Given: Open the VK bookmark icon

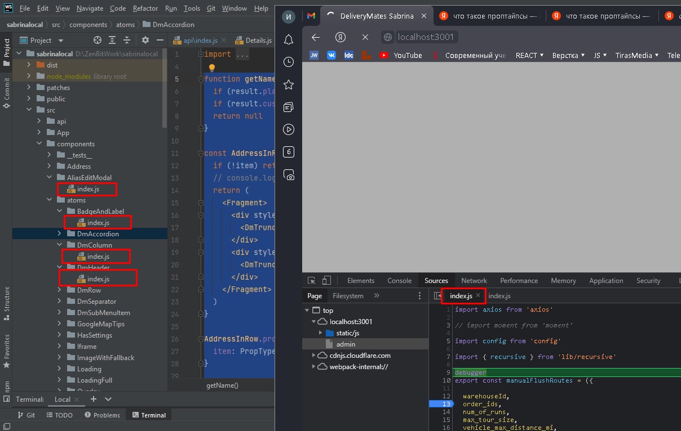Looking at the screenshot, I should pos(331,55).
